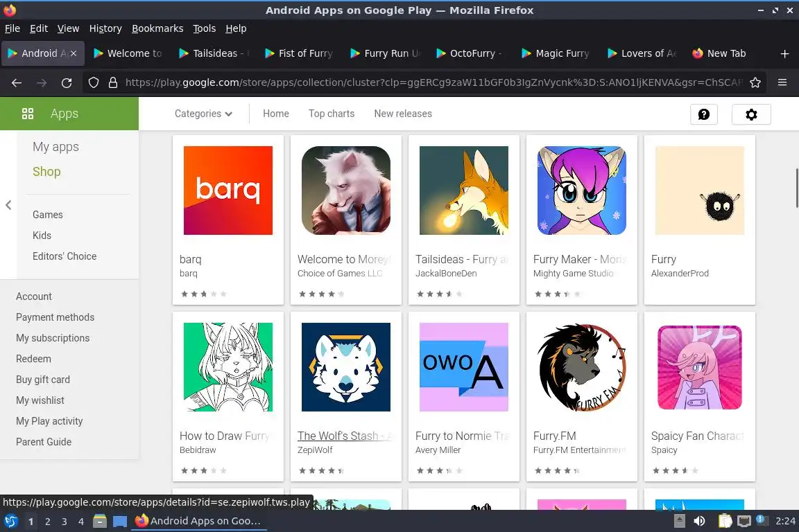
Task: Open the View menu
Action: [68, 28]
